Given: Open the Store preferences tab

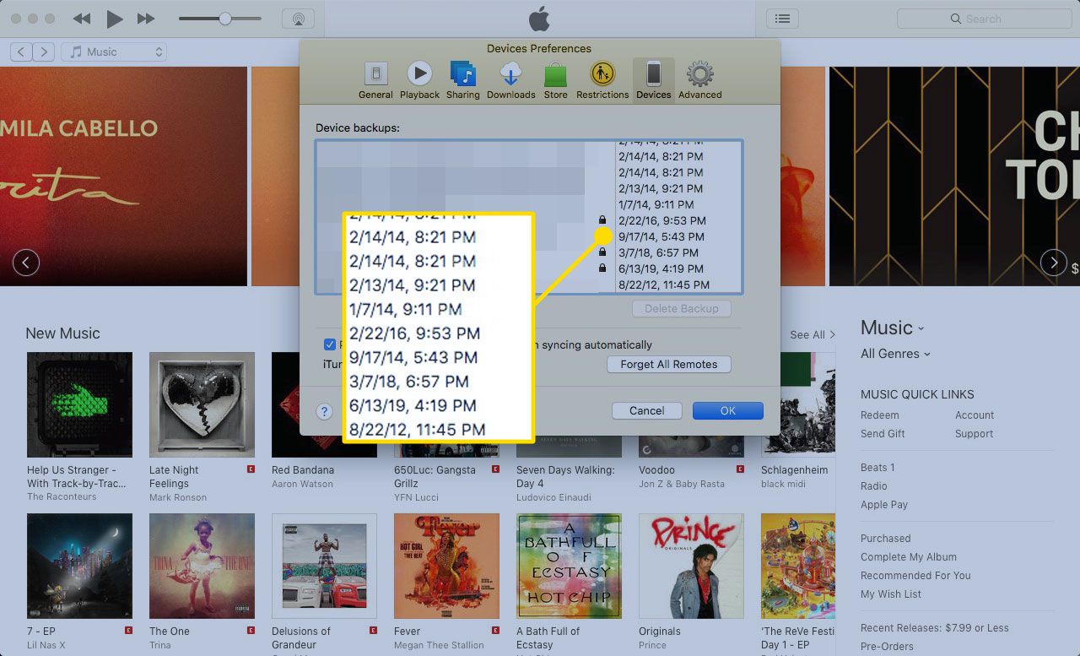Looking at the screenshot, I should pyautogui.click(x=555, y=80).
